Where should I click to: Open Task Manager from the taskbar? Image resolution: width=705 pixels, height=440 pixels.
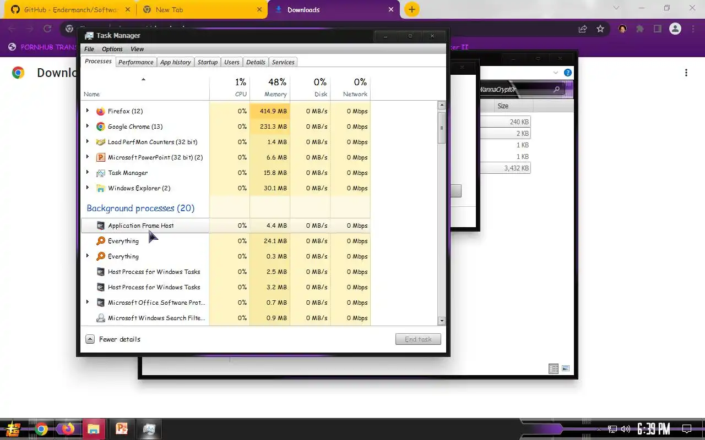click(x=149, y=429)
